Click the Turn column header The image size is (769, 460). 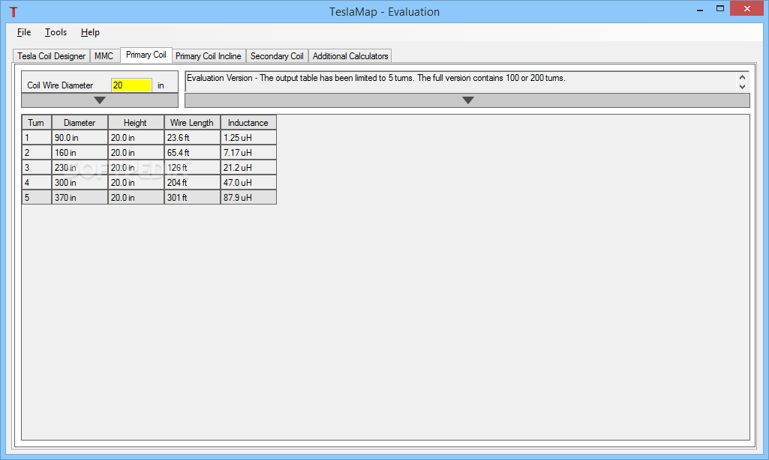pos(36,122)
